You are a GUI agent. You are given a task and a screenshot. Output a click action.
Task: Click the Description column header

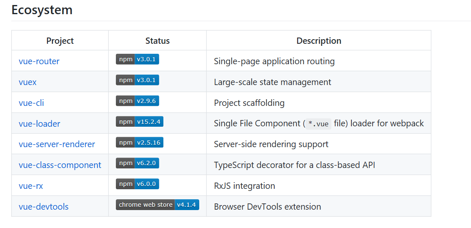319,41
